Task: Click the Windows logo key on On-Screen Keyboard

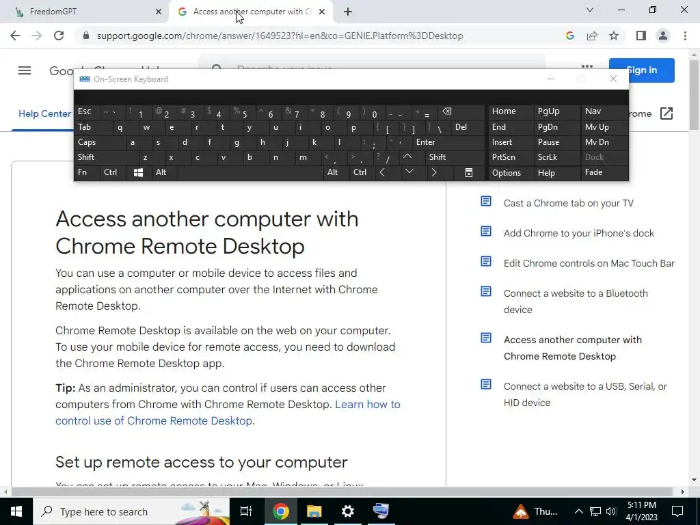Action: point(138,172)
